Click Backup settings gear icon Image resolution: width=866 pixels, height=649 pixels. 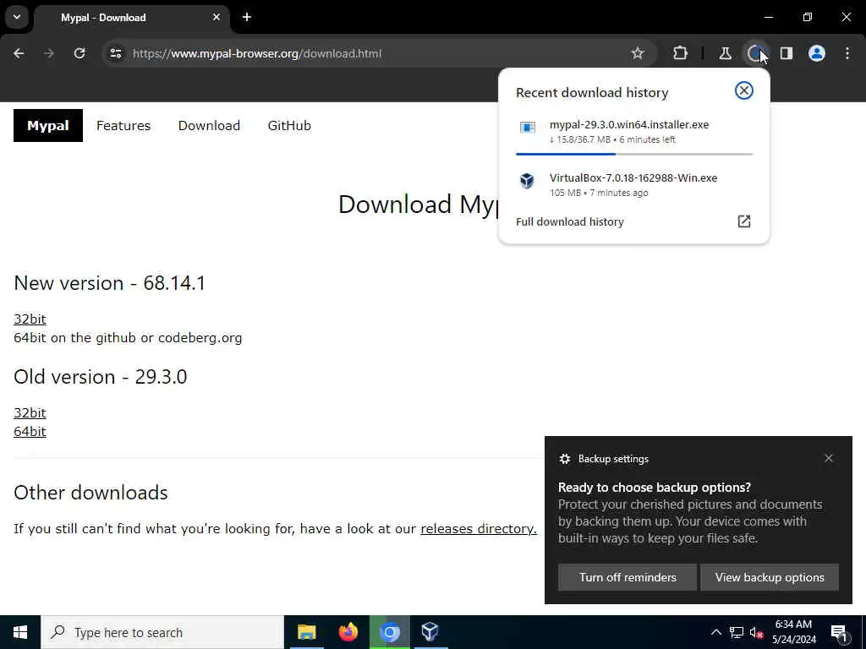click(x=564, y=459)
